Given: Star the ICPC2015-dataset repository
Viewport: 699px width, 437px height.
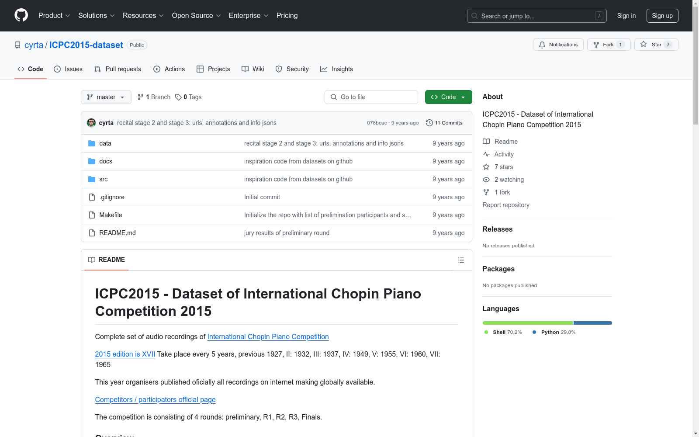Looking at the screenshot, I should click(656, 45).
